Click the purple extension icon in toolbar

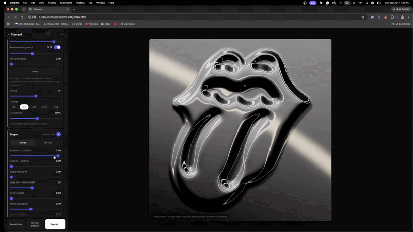(x=372, y=17)
